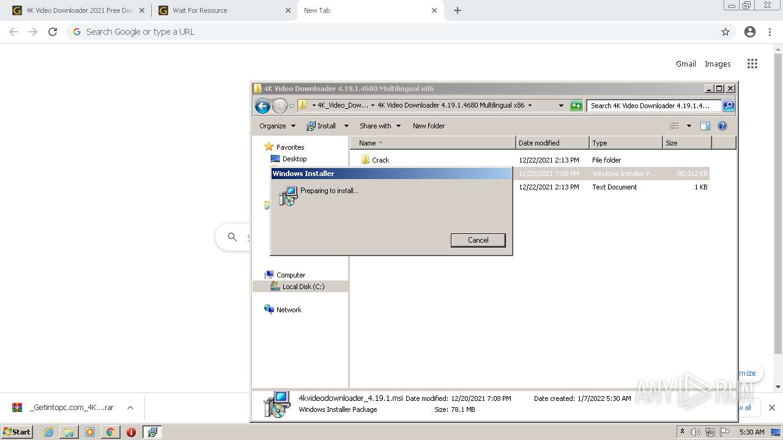
Task: Focus the Search 4K Video Downloader field
Action: [653, 106]
